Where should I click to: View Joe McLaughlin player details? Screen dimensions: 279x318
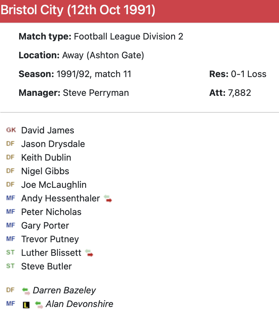click(54, 185)
